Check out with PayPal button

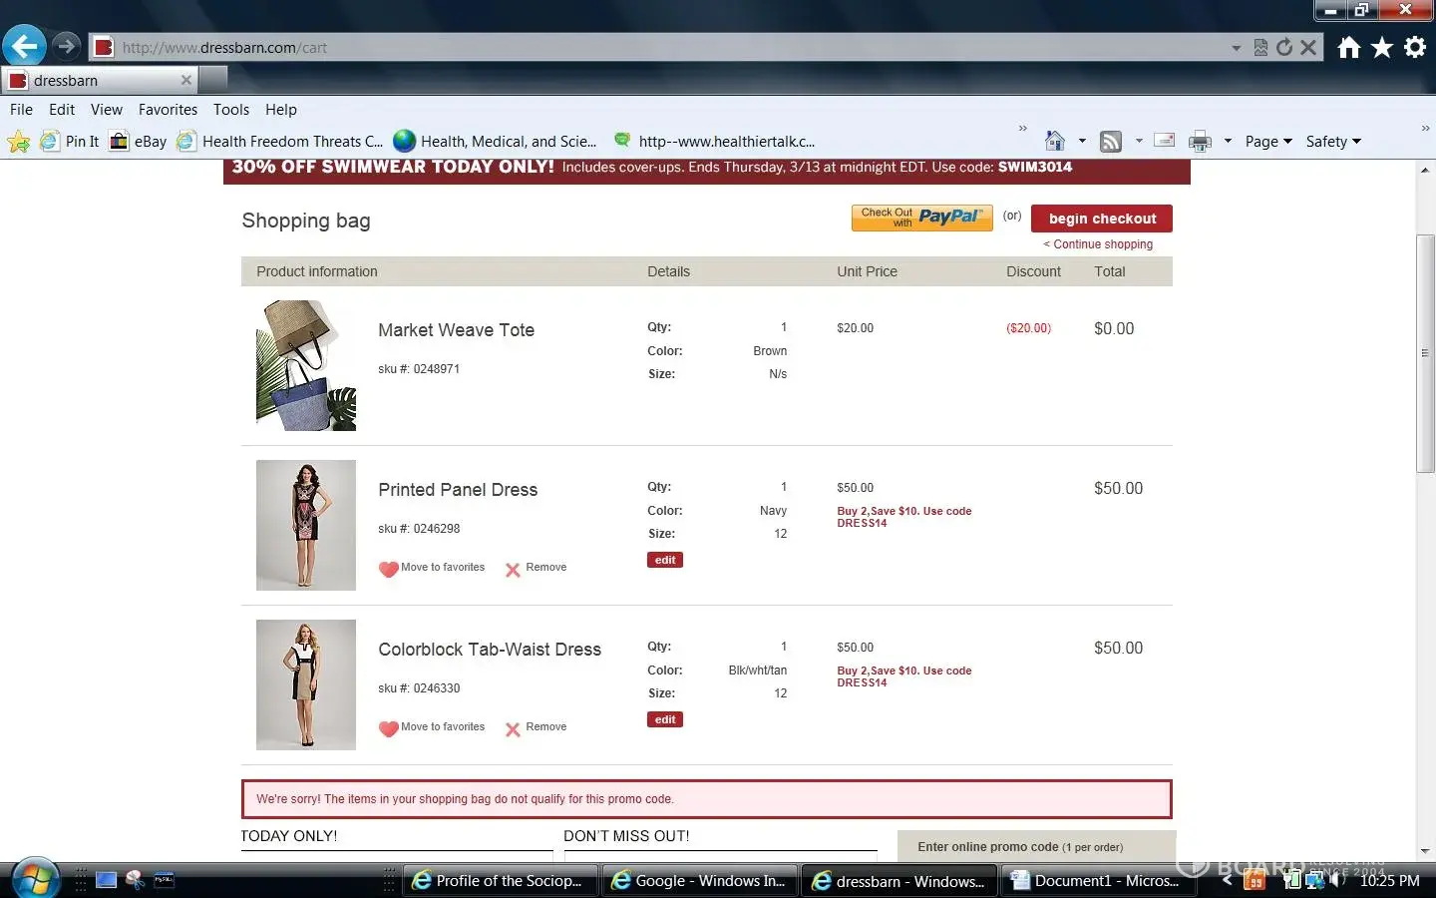point(921,218)
